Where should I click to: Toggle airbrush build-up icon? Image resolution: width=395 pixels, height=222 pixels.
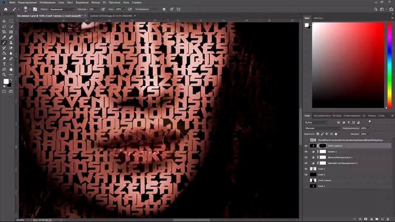click(x=130, y=9)
